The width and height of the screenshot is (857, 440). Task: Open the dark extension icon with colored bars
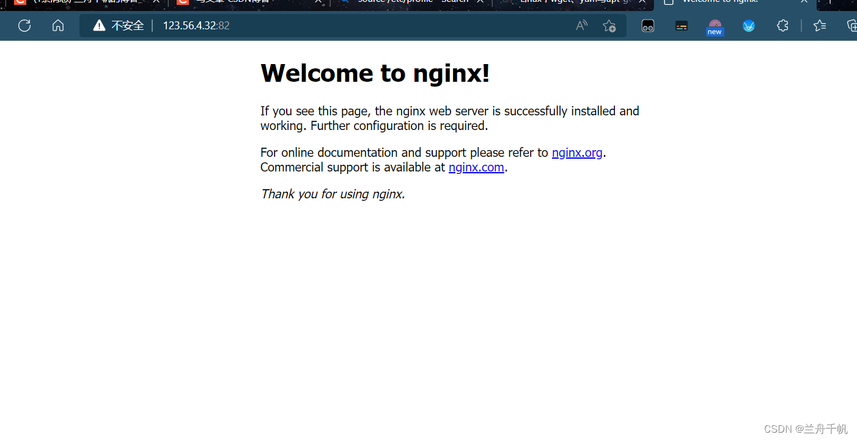coord(682,26)
